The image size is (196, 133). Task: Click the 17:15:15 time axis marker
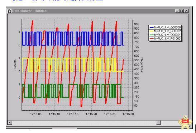click(x=73, y=114)
